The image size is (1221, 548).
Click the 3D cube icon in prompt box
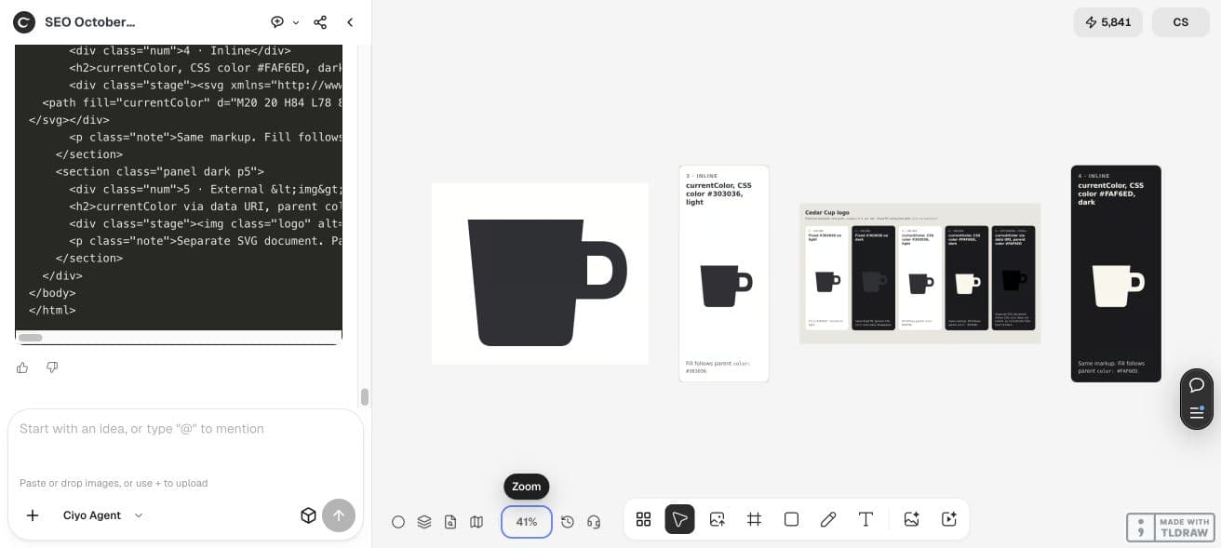click(308, 515)
